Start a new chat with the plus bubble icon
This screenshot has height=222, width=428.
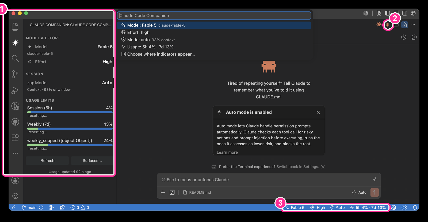coord(414,37)
